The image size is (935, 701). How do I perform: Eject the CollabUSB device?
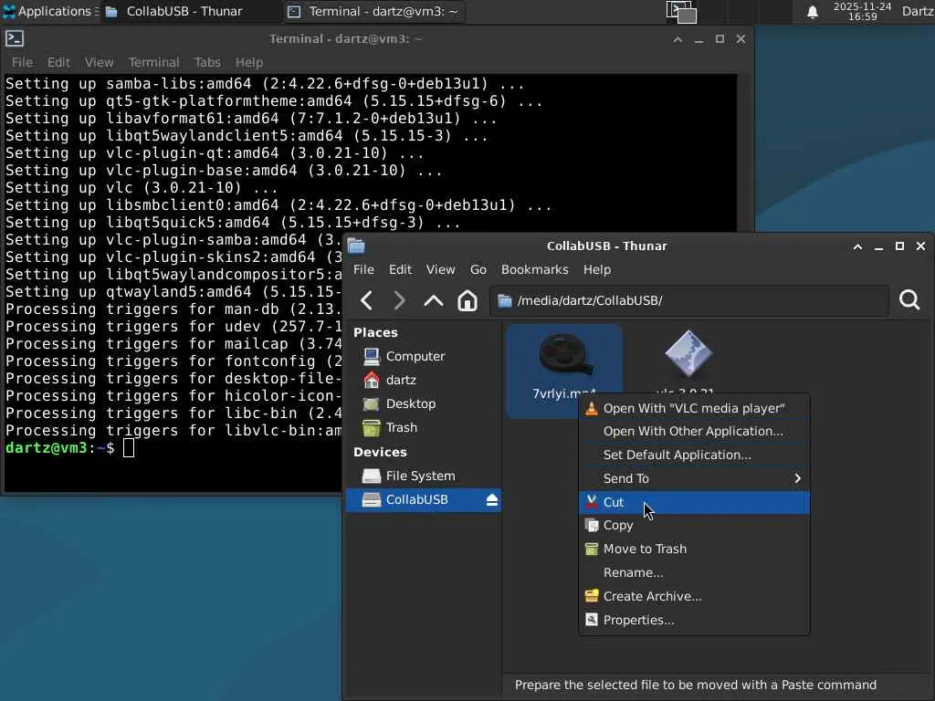[x=492, y=500]
